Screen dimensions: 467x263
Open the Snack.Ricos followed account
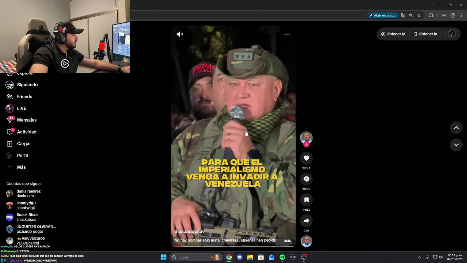point(27,217)
